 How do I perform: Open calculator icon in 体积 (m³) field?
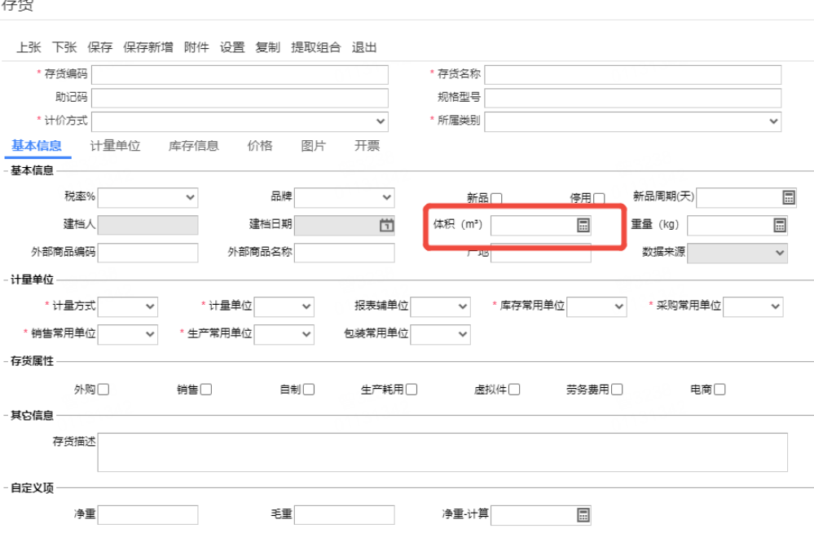pyautogui.click(x=583, y=226)
